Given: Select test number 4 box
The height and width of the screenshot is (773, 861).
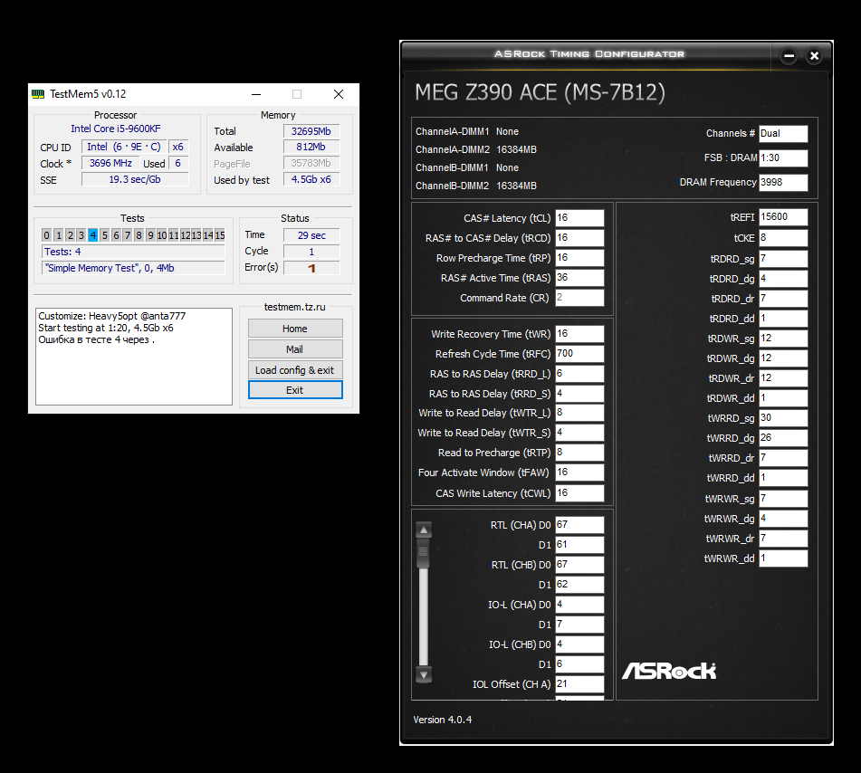Looking at the screenshot, I should (92, 235).
